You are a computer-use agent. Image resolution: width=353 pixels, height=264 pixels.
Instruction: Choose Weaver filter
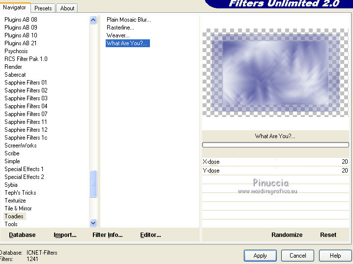coord(118,35)
